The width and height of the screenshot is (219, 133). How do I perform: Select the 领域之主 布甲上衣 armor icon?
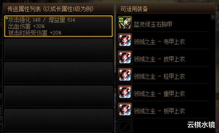click(x=125, y=40)
